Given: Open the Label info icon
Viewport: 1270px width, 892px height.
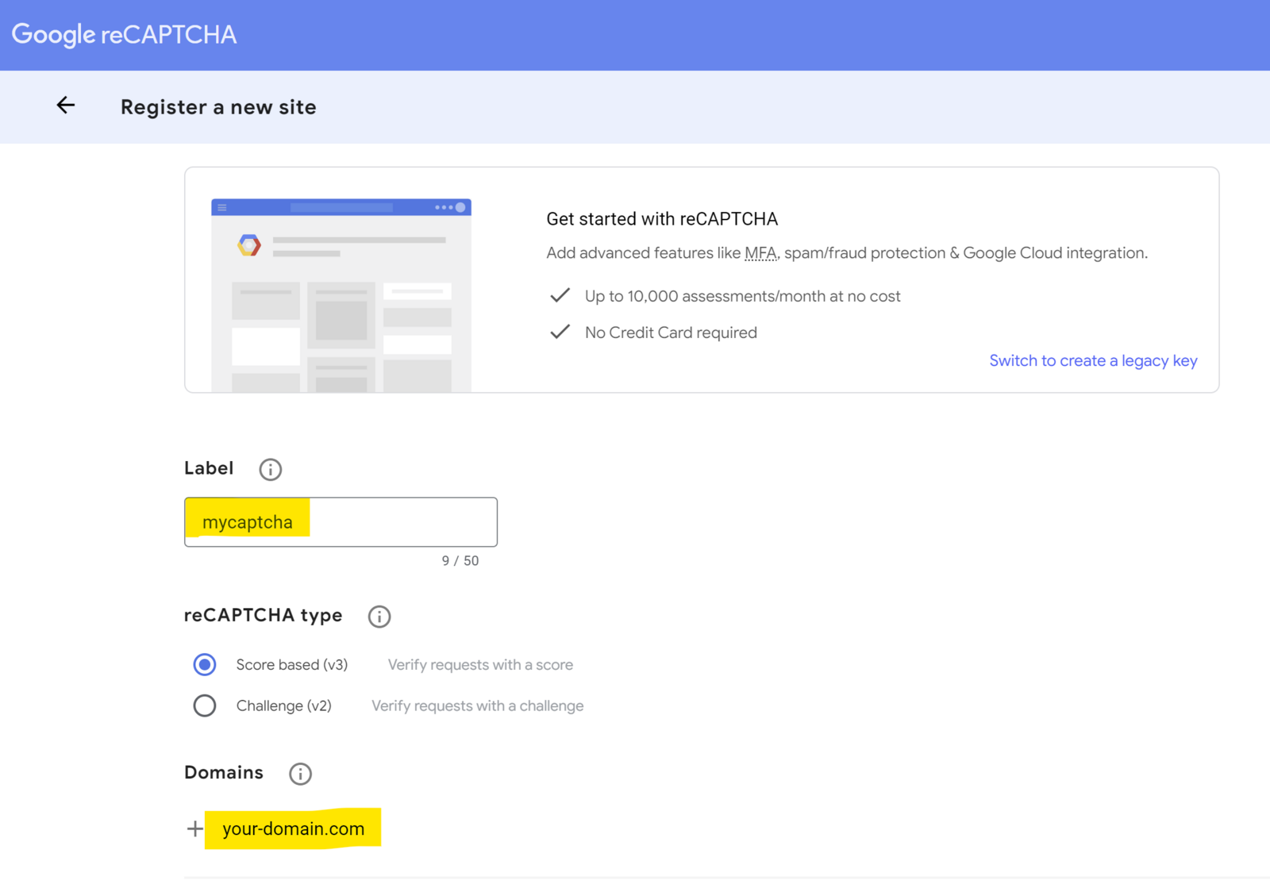Looking at the screenshot, I should (271, 470).
